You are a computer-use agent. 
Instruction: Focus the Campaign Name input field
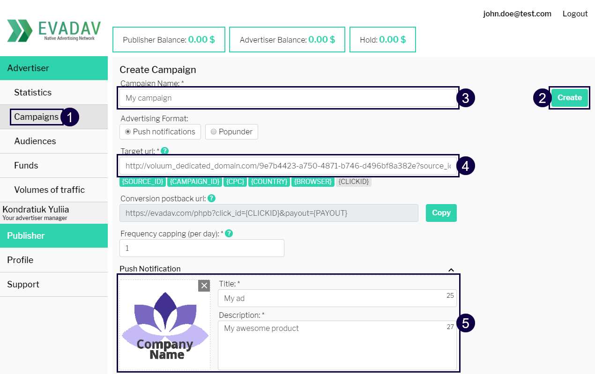[x=288, y=98]
